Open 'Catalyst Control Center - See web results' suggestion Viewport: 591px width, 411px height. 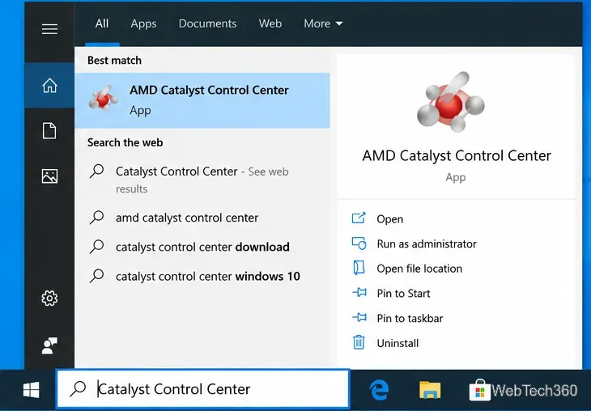[202, 180]
